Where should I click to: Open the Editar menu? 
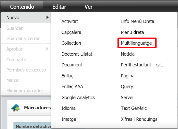pyautogui.click(x=59, y=7)
